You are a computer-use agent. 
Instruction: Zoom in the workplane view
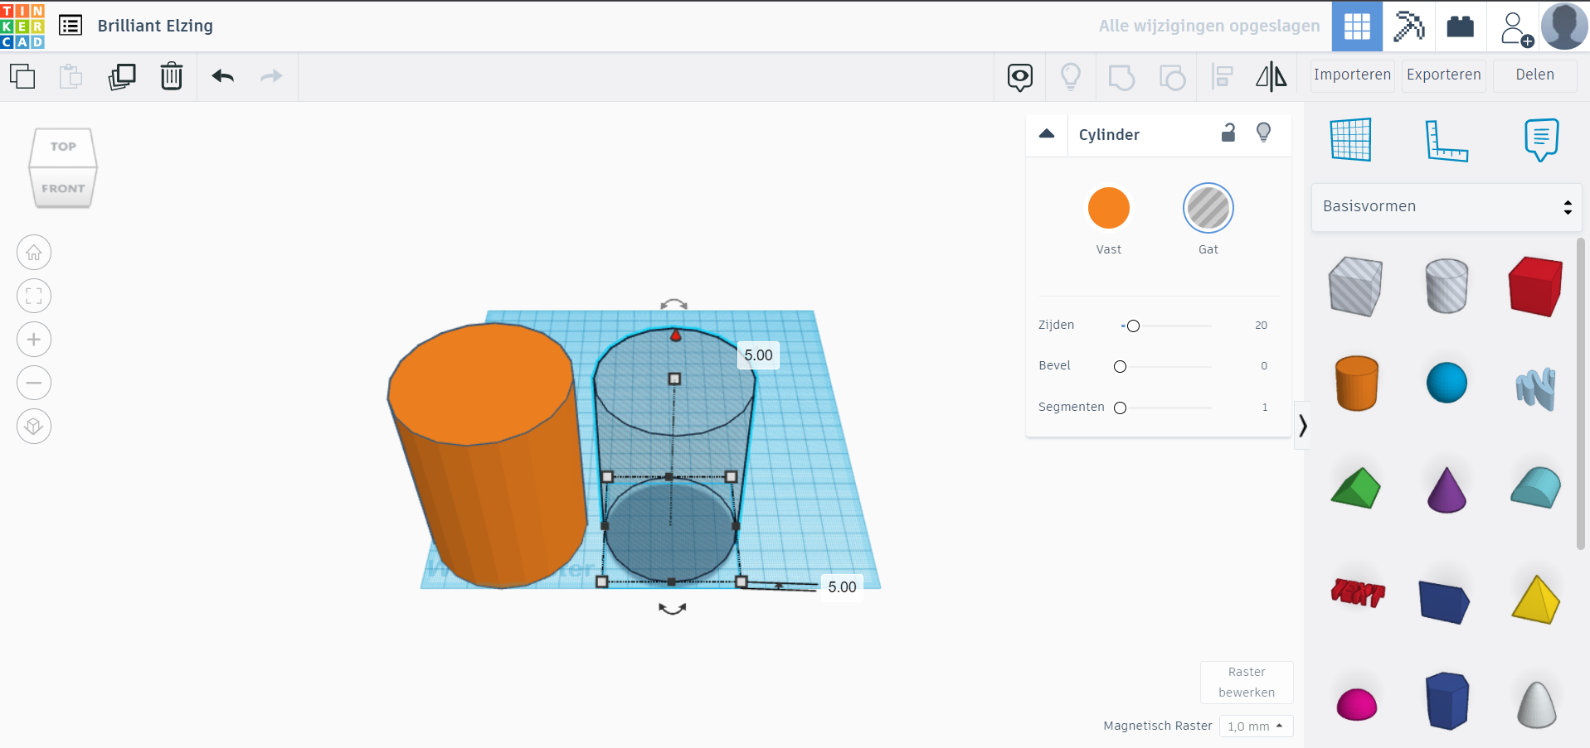click(34, 340)
